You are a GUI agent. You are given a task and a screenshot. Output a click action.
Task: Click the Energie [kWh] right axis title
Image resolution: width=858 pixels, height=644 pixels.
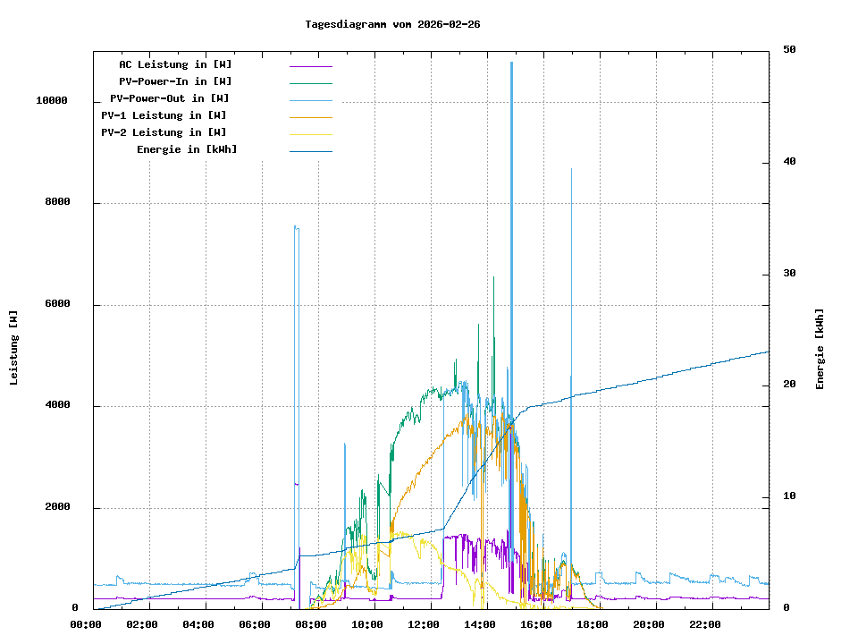[820, 349]
